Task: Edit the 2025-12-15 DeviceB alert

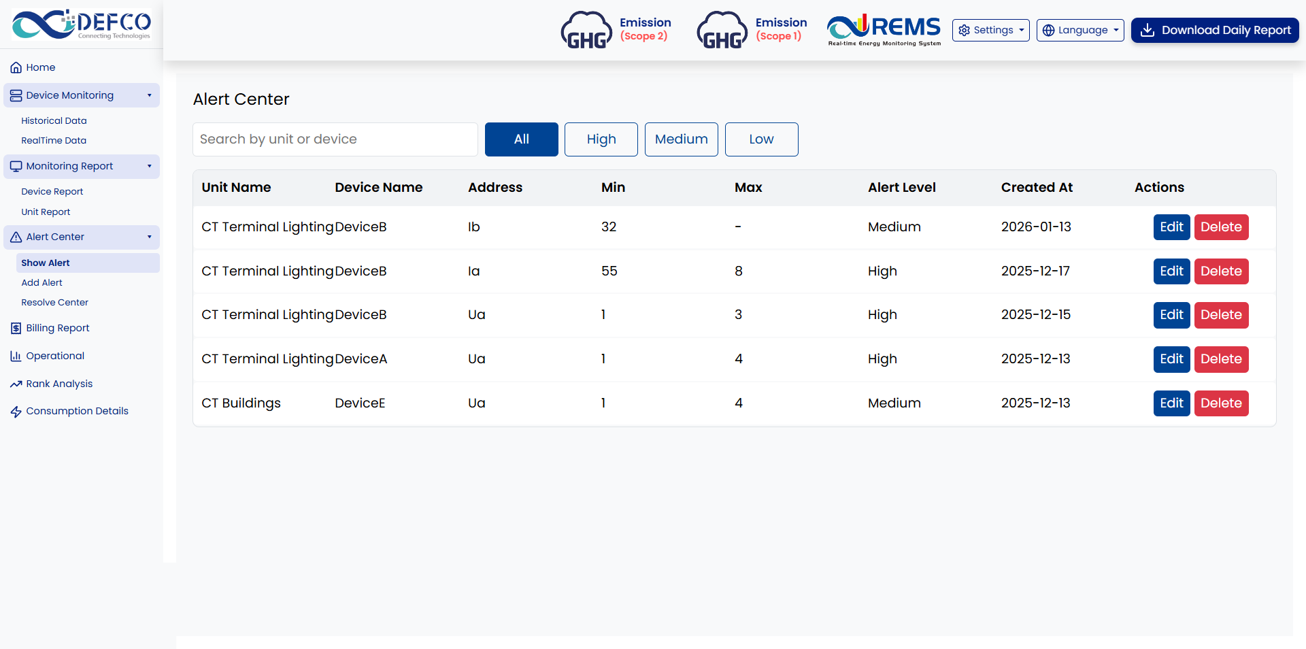Action: point(1171,315)
